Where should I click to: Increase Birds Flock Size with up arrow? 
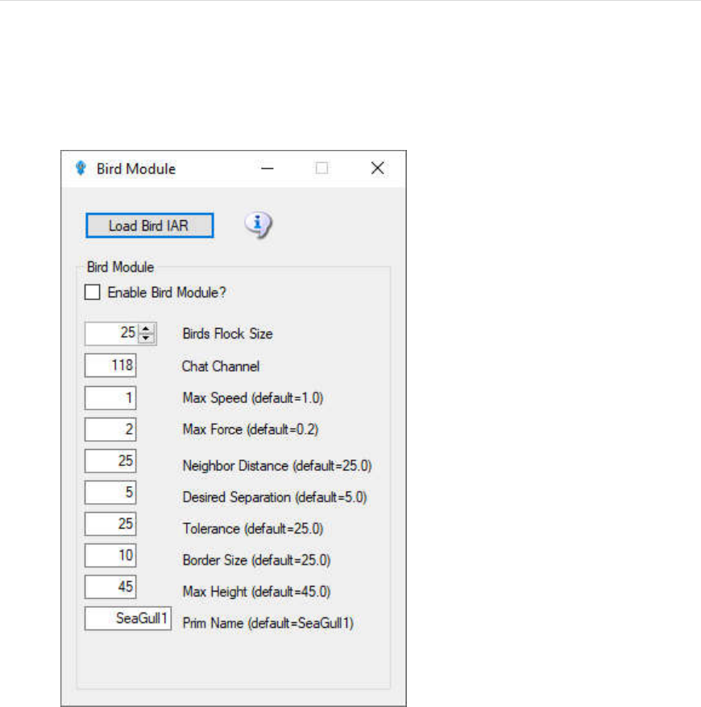pos(146,329)
